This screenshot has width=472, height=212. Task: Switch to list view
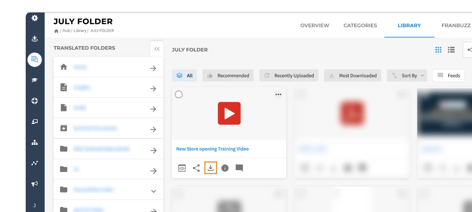pos(451,50)
